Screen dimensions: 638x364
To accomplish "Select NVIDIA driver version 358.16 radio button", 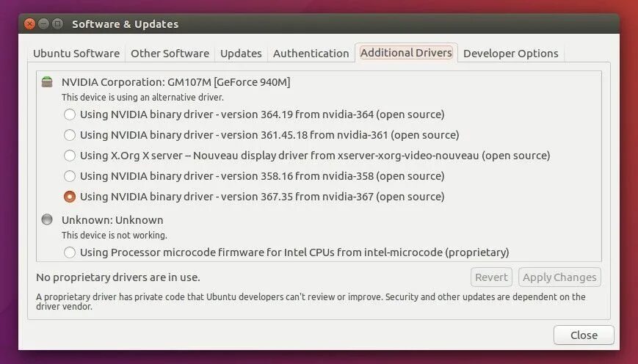I will (70, 176).
